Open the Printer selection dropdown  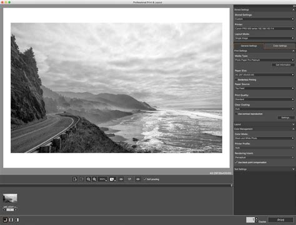click(264, 29)
